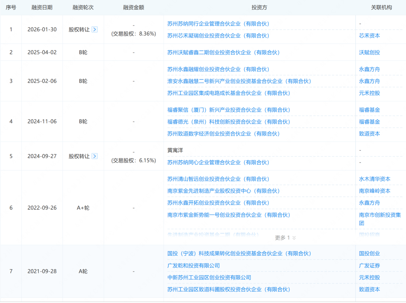
Task: Select the 融资轮次 column header
Action: 83,8
